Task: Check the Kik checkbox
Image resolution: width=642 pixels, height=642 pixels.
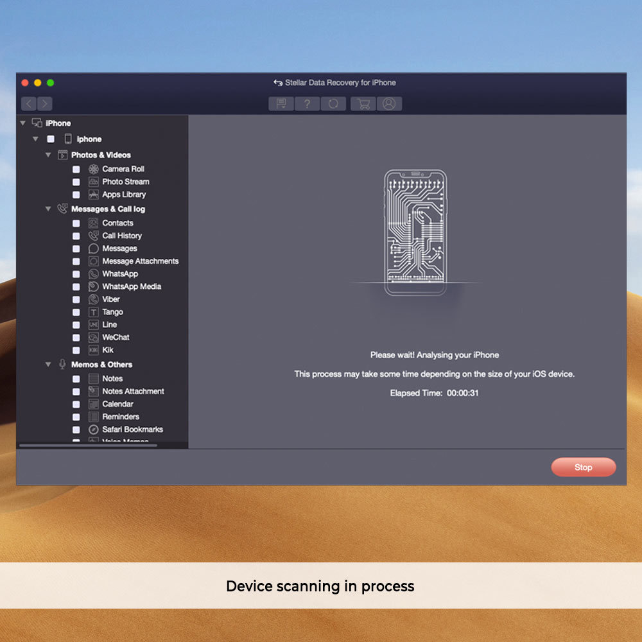Action: pos(76,350)
